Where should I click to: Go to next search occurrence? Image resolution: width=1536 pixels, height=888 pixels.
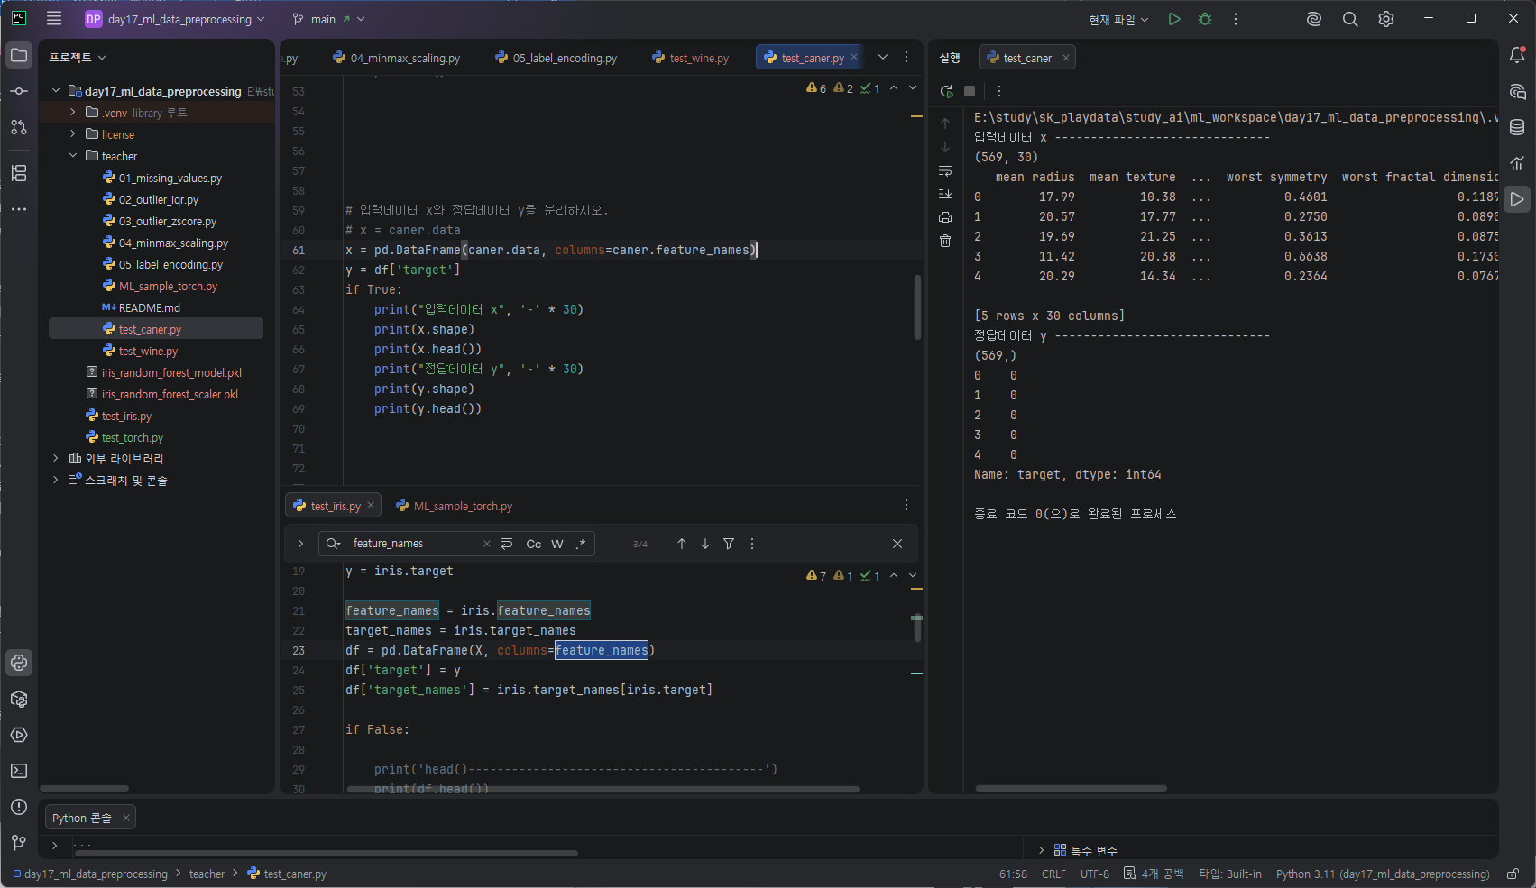pyautogui.click(x=705, y=544)
